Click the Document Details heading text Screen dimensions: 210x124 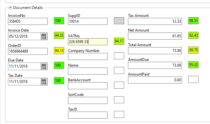pyautogui.click(x=28, y=8)
